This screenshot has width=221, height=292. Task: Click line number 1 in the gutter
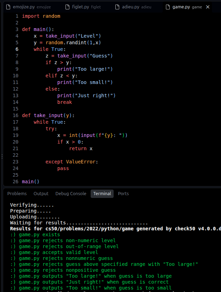(x=17, y=16)
